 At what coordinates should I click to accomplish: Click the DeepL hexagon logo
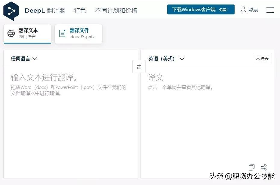[11, 11]
